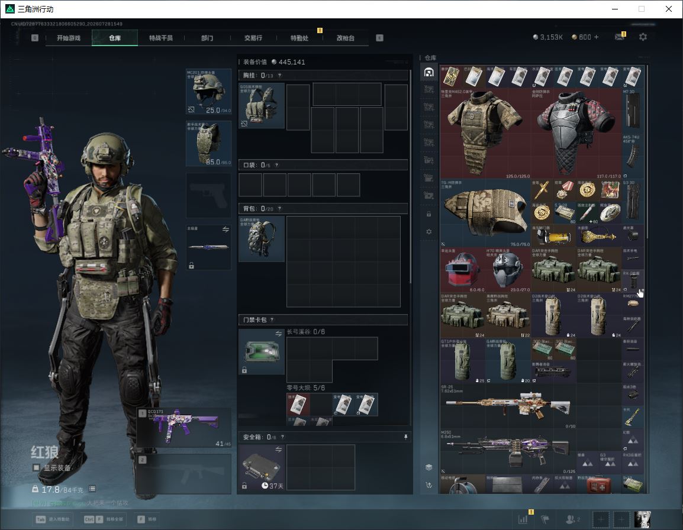Open warehouse sidebar gear settings icon
683x530 pixels.
click(x=429, y=232)
